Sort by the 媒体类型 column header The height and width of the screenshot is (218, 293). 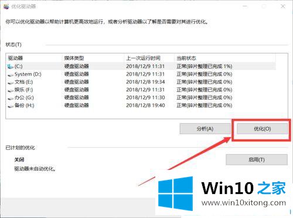(x=93, y=58)
